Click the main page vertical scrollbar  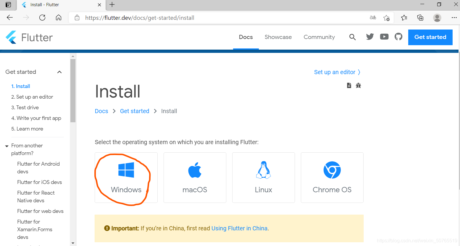(459, 121)
